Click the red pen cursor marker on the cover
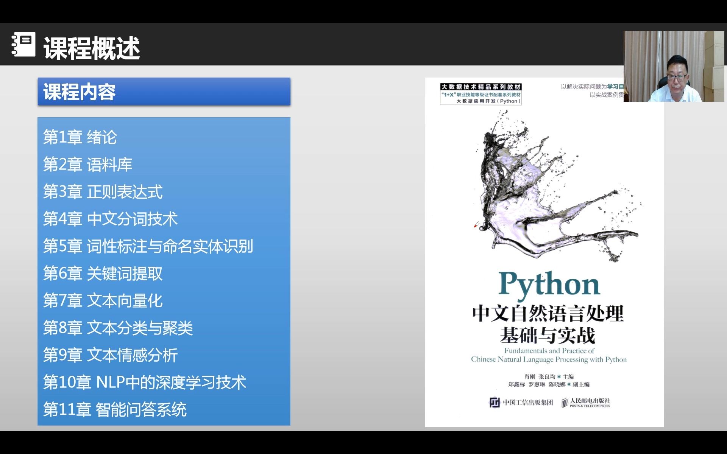This screenshot has height=454, width=727. coord(477,225)
